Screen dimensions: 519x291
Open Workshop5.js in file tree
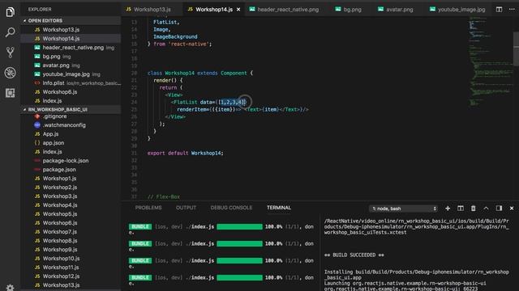pyautogui.click(x=71, y=214)
